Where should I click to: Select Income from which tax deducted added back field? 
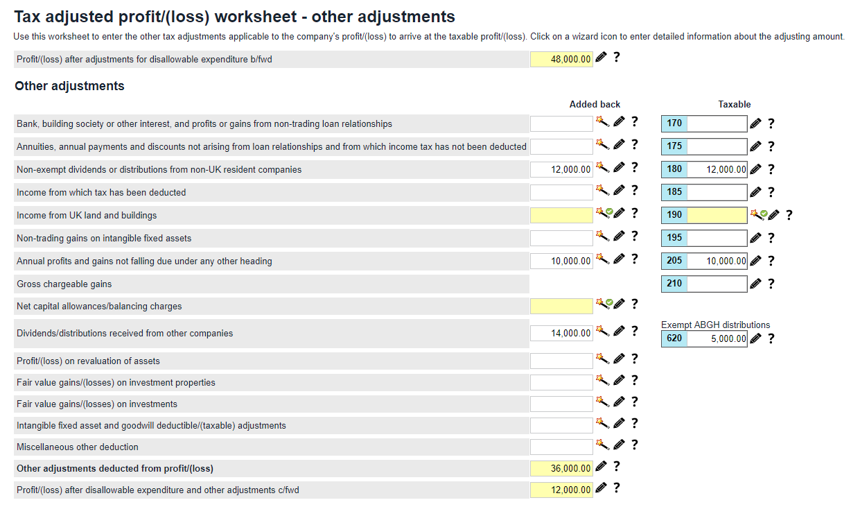click(561, 192)
